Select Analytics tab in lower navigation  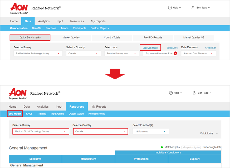point(43,107)
